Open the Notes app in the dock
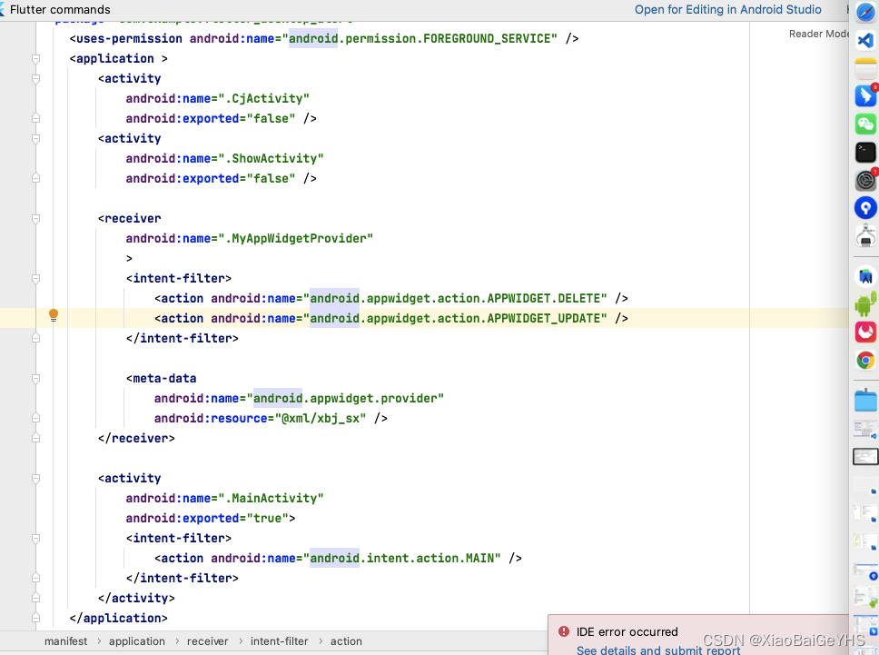This screenshot has height=655, width=879. pos(865,68)
